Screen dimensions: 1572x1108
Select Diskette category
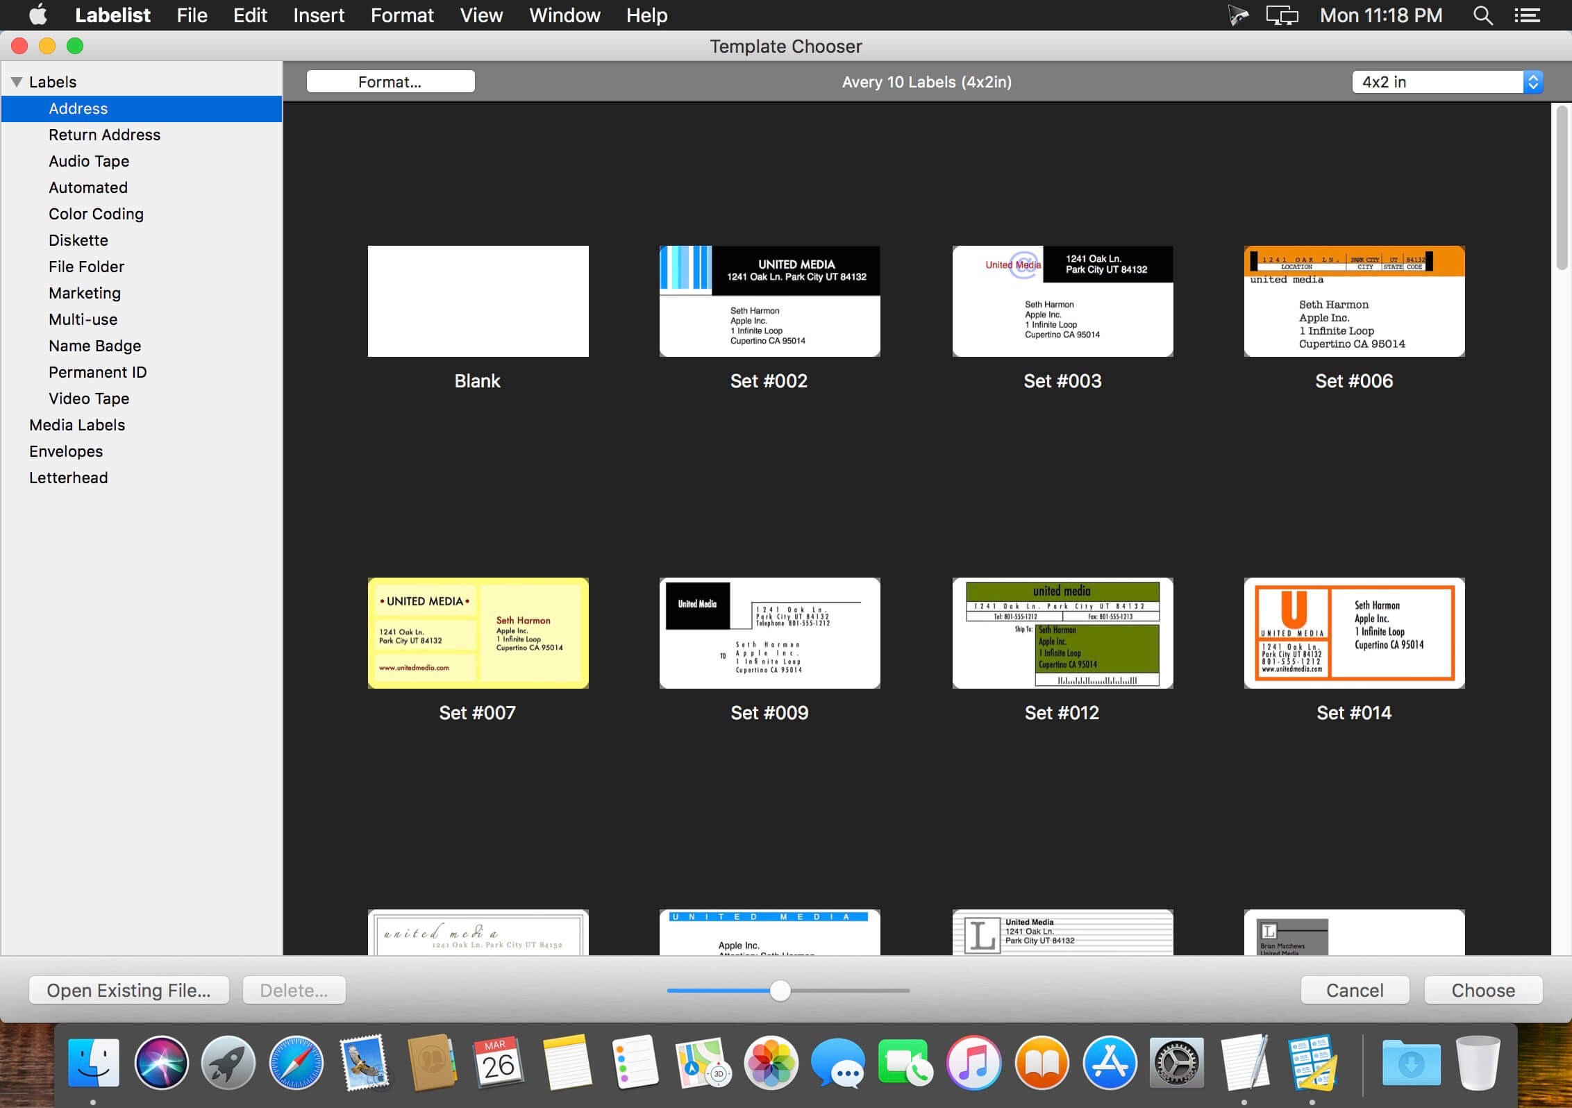coord(142,240)
